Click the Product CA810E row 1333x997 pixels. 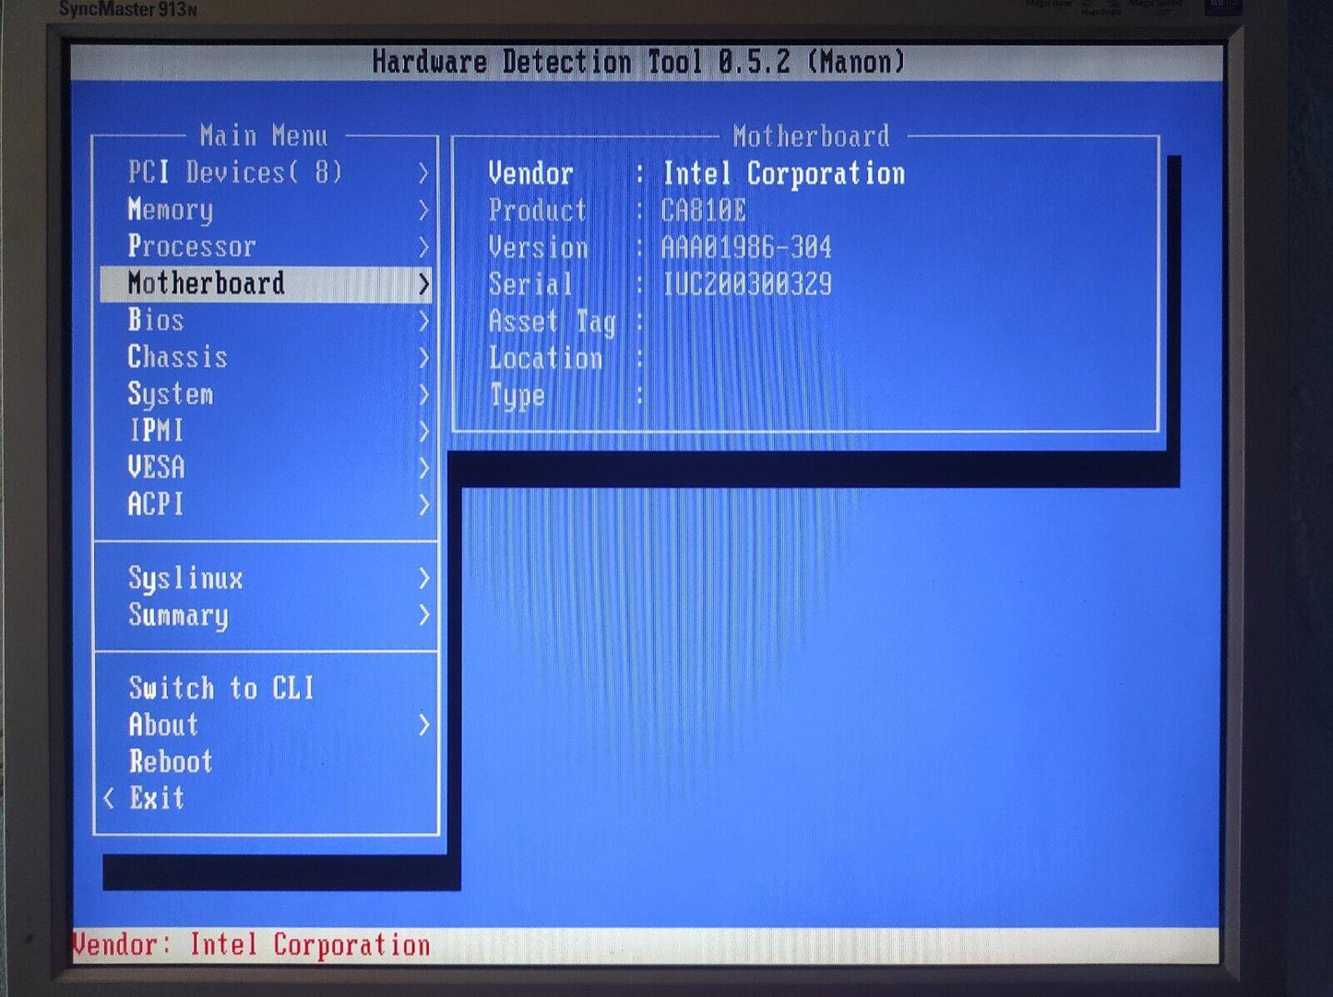tap(617, 210)
